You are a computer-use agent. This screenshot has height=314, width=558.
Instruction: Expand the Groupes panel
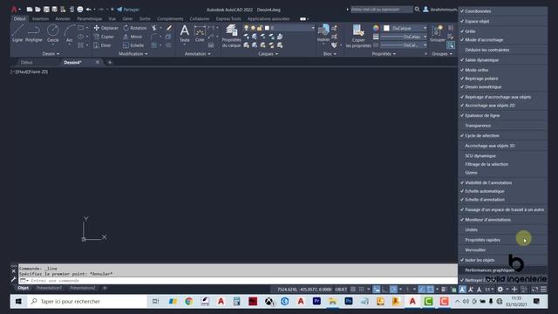(x=442, y=54)
